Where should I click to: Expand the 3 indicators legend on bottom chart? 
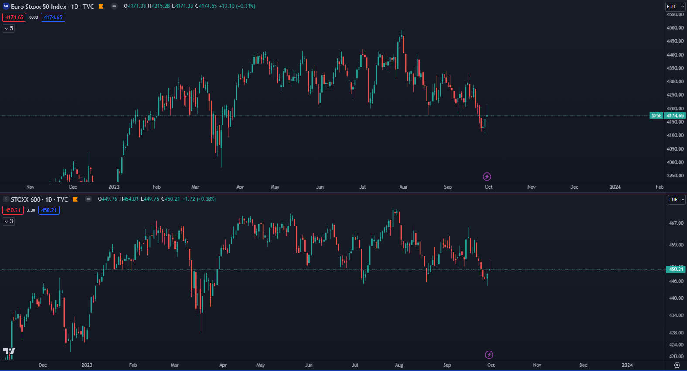tap(9, 221)
